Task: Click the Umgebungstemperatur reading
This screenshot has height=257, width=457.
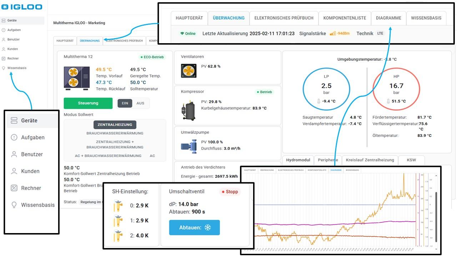Action: [367, 59]
